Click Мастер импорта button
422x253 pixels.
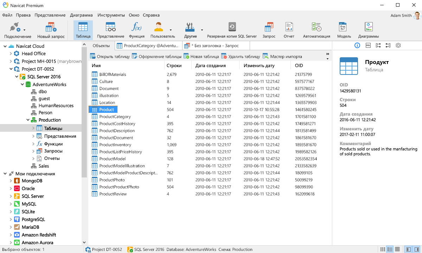282,56
